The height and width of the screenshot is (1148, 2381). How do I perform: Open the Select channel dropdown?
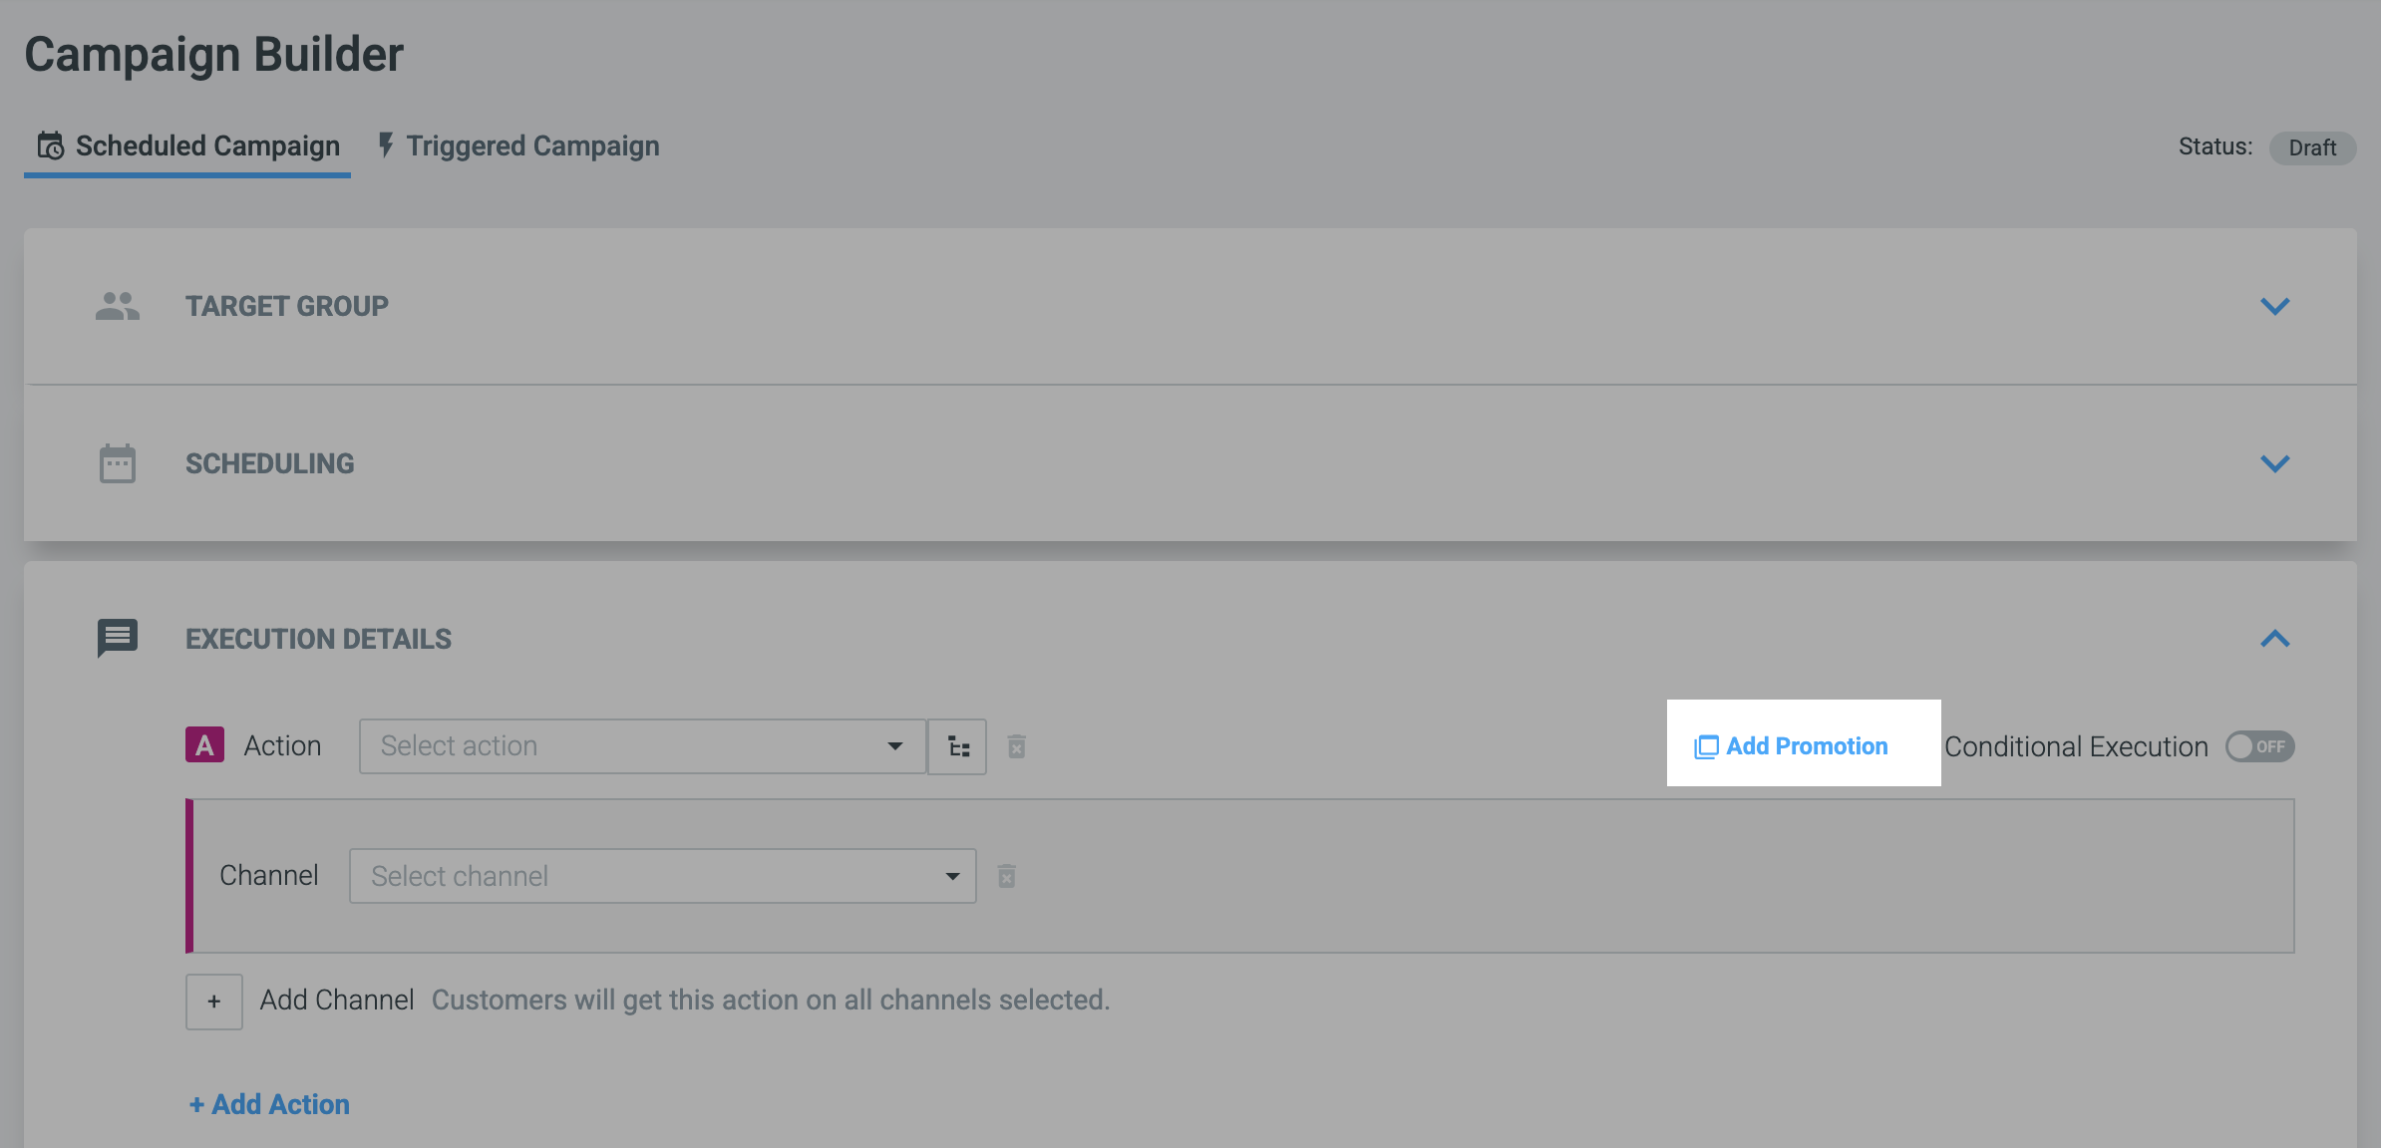click(x=662, y=876)
